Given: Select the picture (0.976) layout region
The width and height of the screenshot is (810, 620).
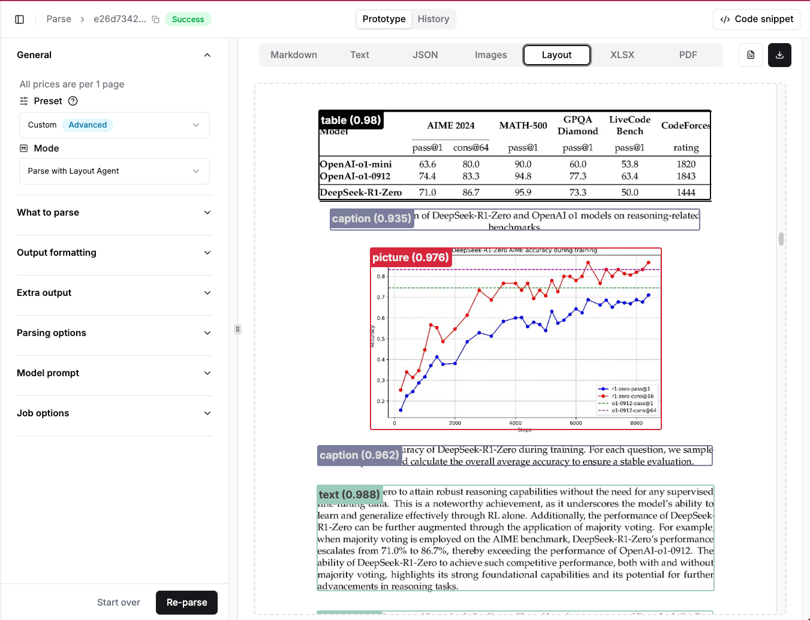Looking at the screenshot, I should (516, 339).
